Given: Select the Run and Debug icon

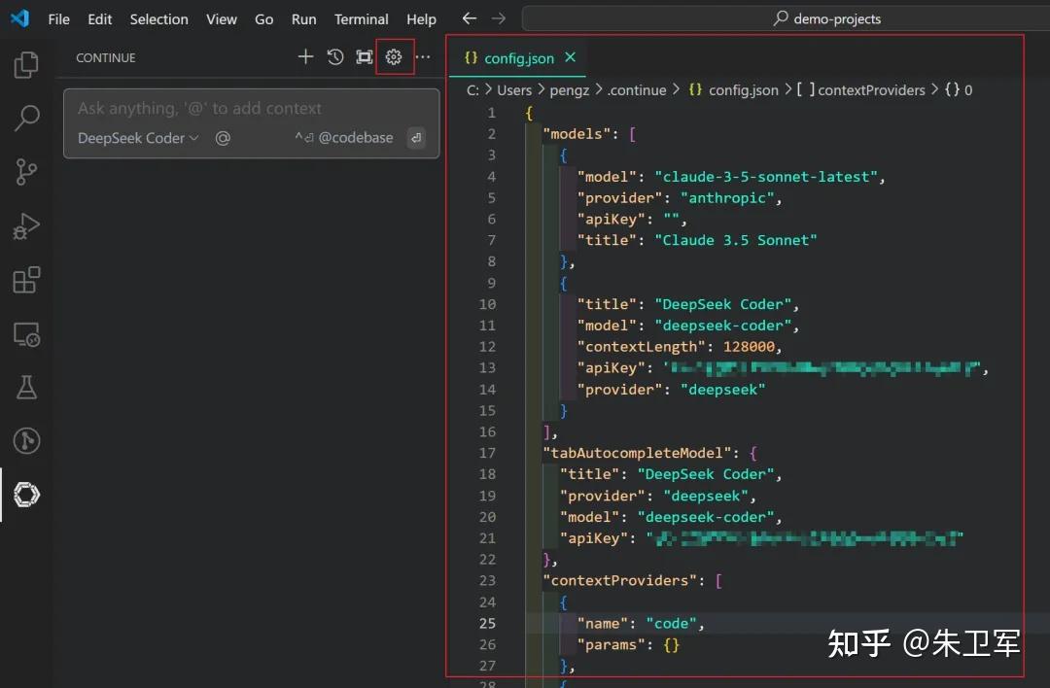Looking at the screenshot, I should pos(26,226).
